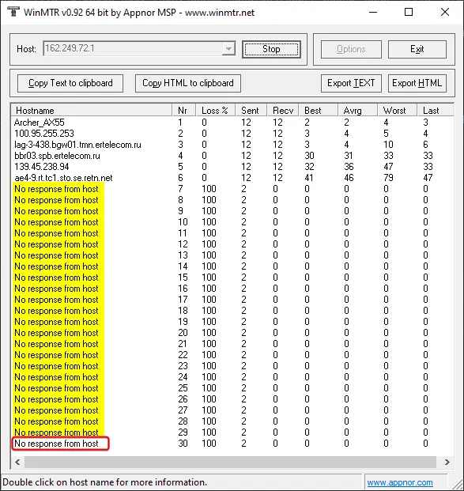Viewport: 464px width, 491px height.
Task: Copy Text to clipboard
Action: pyautogui.click(x=70, y=83)
